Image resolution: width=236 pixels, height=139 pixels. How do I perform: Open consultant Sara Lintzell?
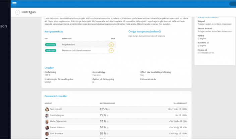[56, 109]
